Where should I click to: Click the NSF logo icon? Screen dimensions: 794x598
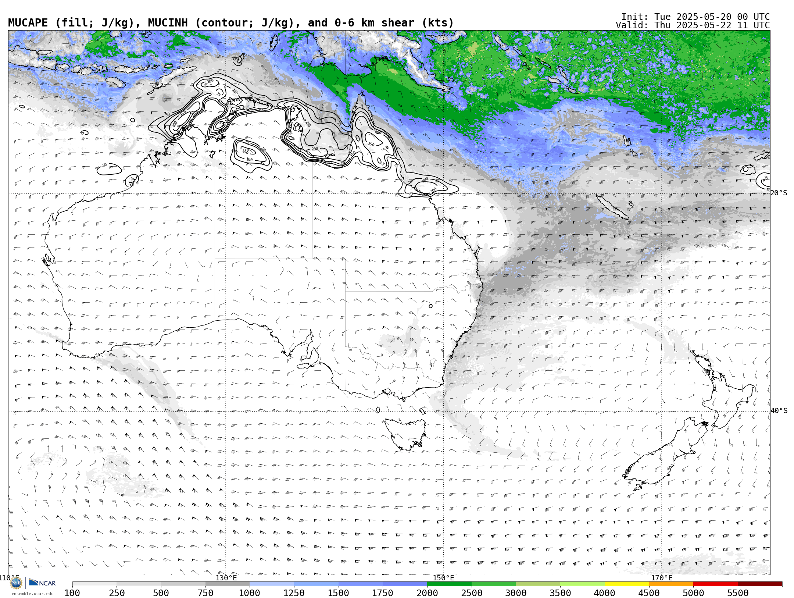(16, 583)
